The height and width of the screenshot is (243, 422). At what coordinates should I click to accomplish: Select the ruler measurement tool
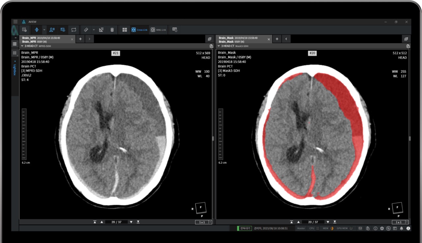pos(86,30)
